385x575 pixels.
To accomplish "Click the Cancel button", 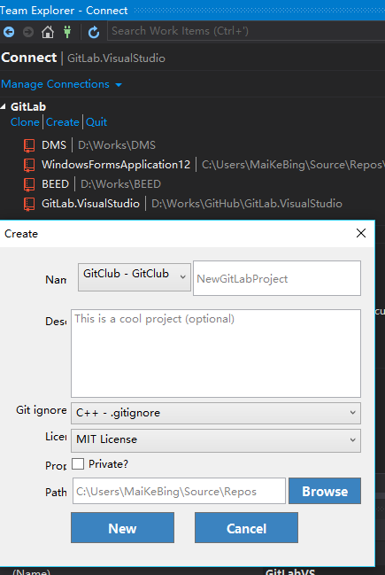I will (x=246, y=528).
